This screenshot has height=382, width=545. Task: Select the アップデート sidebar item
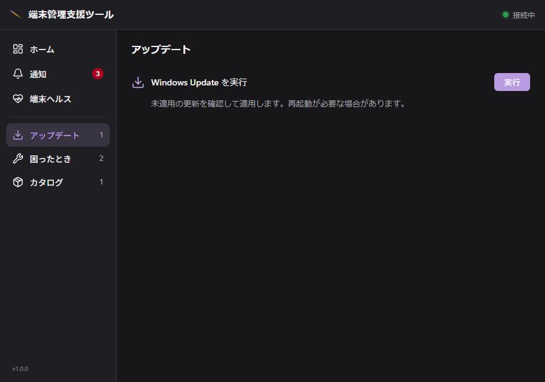pos(58,135)
